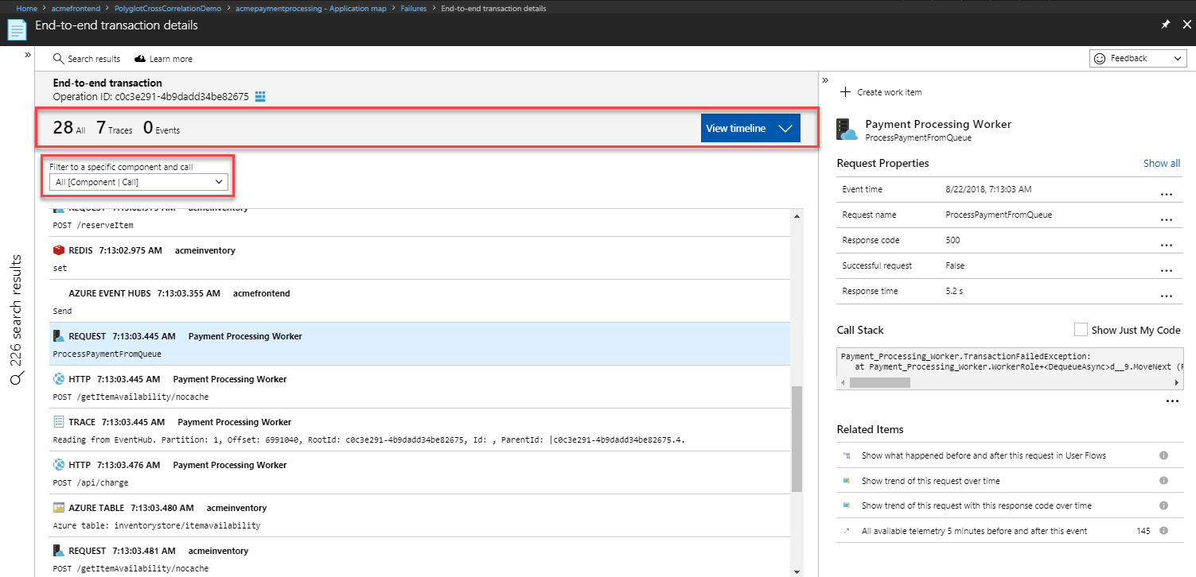Click the User Flows related item icon

click(x=847, y=456)
